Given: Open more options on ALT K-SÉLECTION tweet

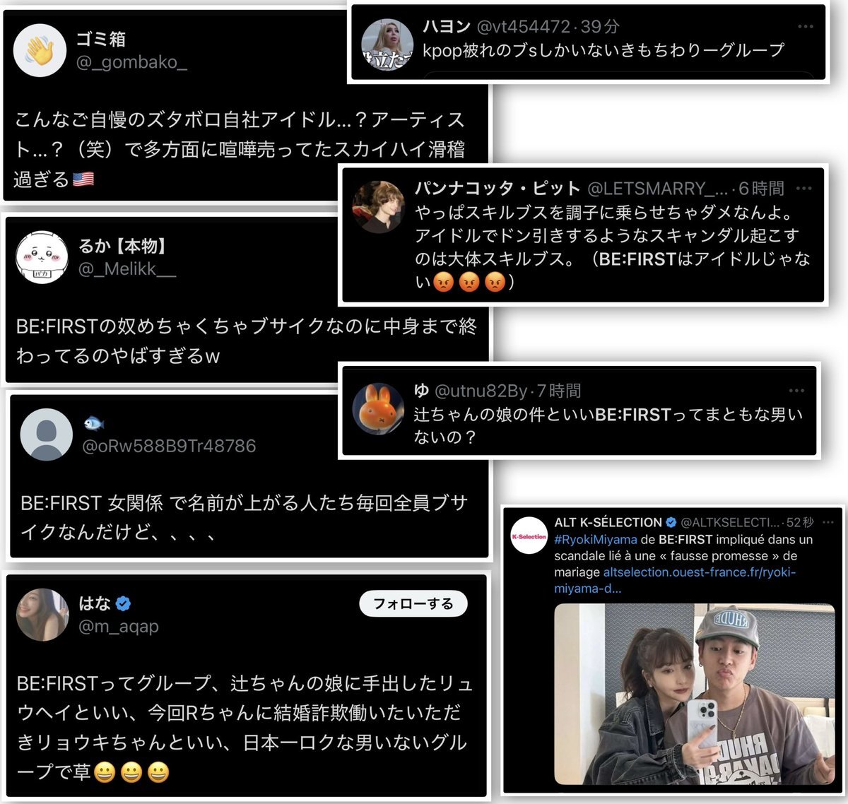Looking at the screenshot, I should click(x=829, y=523).
